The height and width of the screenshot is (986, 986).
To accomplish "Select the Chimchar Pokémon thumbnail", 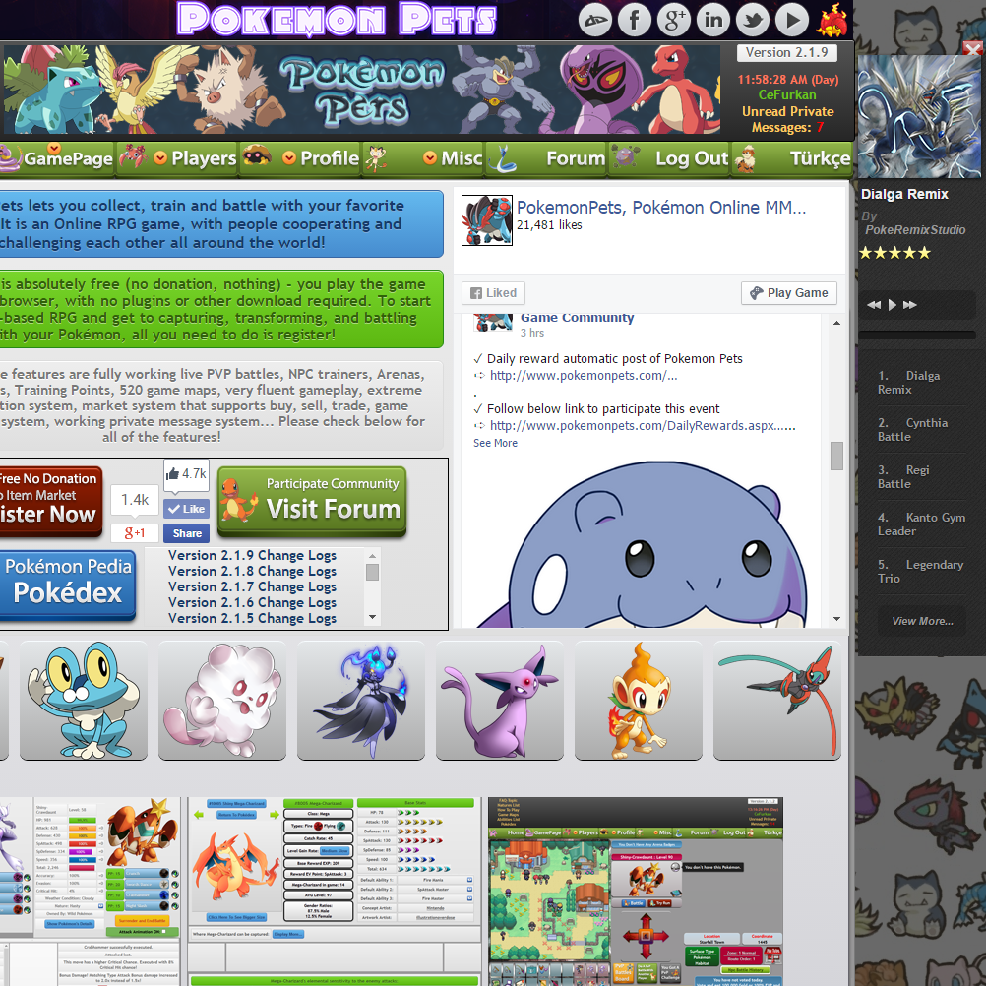I will click(639, 701).
